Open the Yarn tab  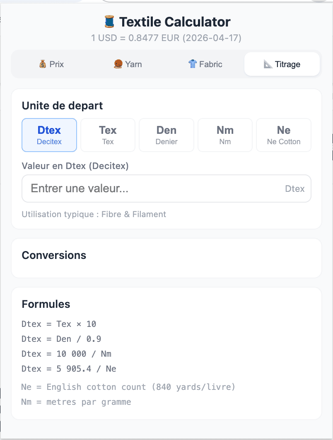pyautogui.click(x=128, y=64)
